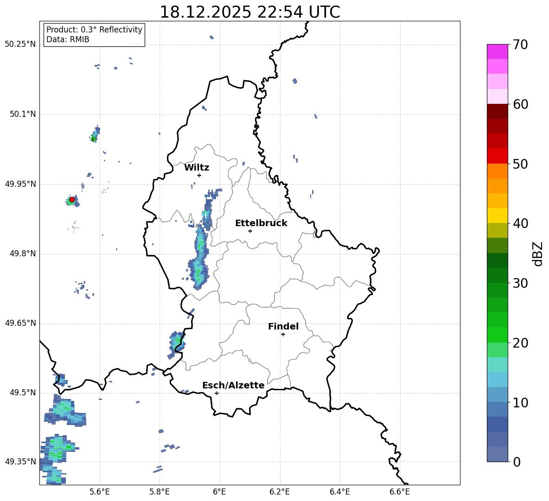The image size is (549, 501).
Task: Click the Esch/Alzette city label
Action: (233, 385)
